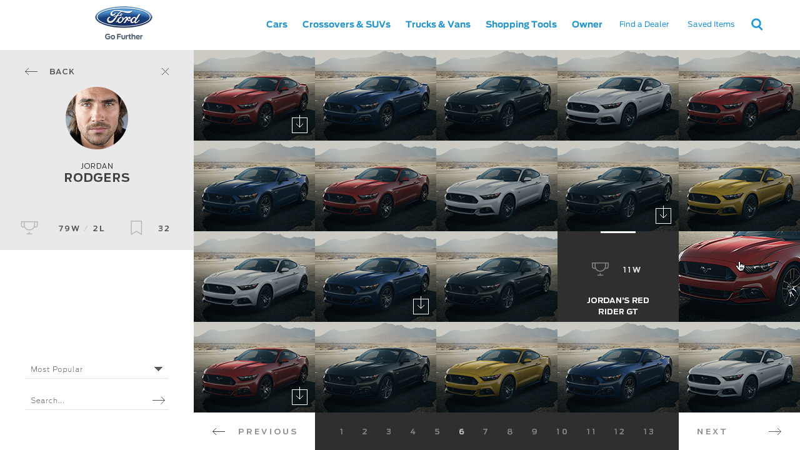Click download icon on second-row black Mustang
800x450 pixels.
(663, 216)
